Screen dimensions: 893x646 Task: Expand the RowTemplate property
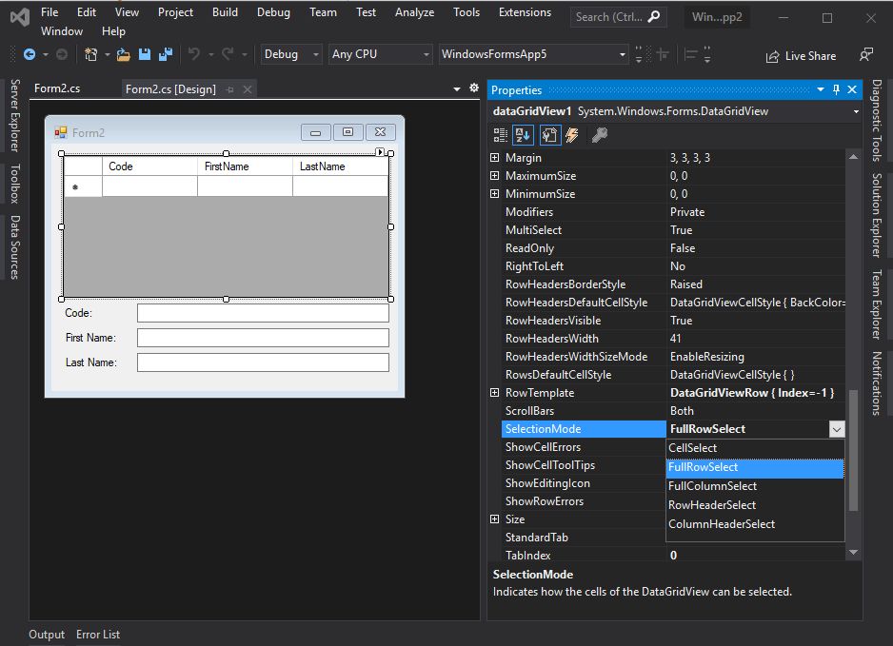click(494, 393)
